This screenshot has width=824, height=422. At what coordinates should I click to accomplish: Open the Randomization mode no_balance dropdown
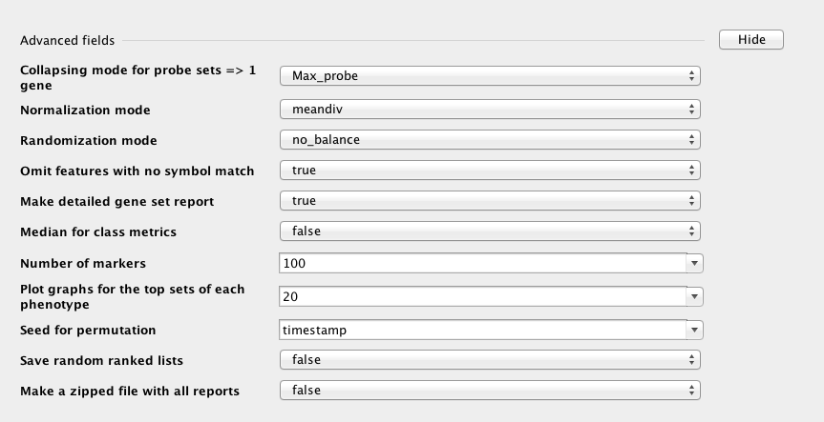click(490, 140)
